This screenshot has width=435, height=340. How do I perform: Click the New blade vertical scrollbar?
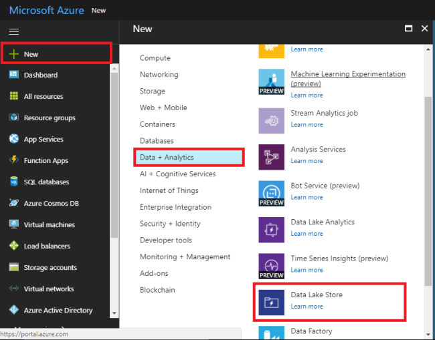tap(428, 187)
